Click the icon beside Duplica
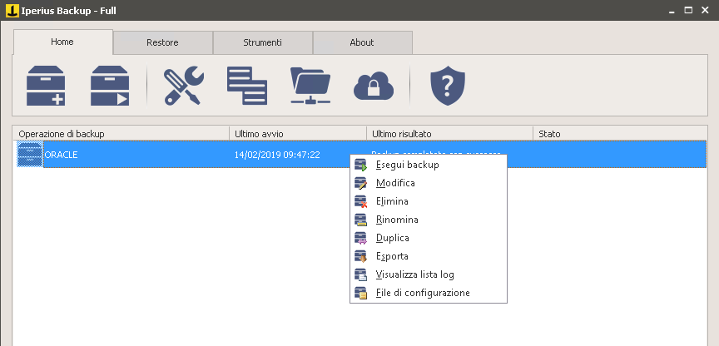The width and height of the screenshot is (719, 346). click(361, 239)
